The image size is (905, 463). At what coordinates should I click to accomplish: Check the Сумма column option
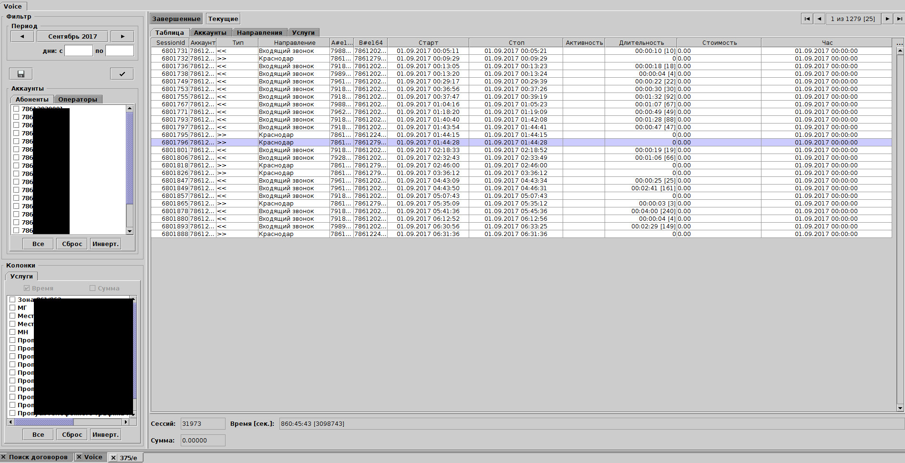(x=92, y=288)
